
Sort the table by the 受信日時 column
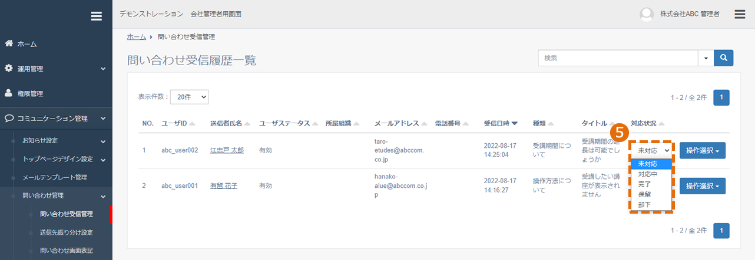(x=501, y=123)
